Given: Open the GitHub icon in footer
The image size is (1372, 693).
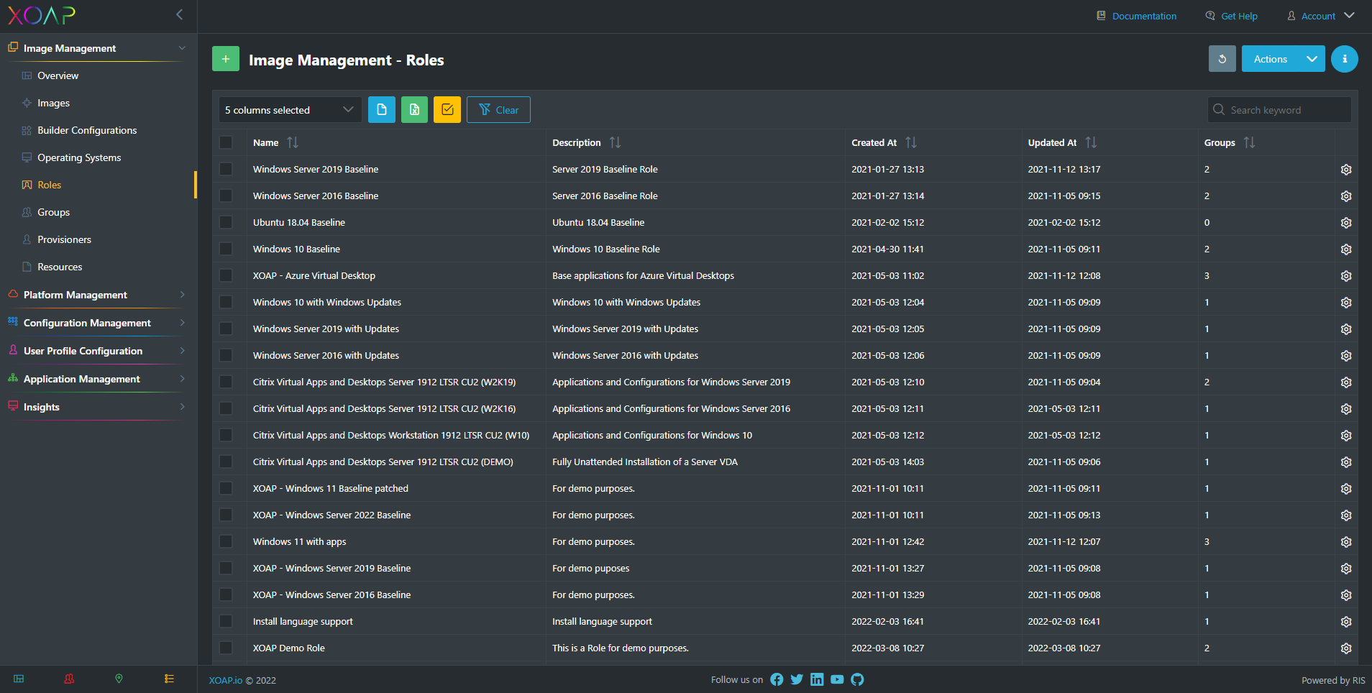Looking at the screenshot, I should pos(857,679).
